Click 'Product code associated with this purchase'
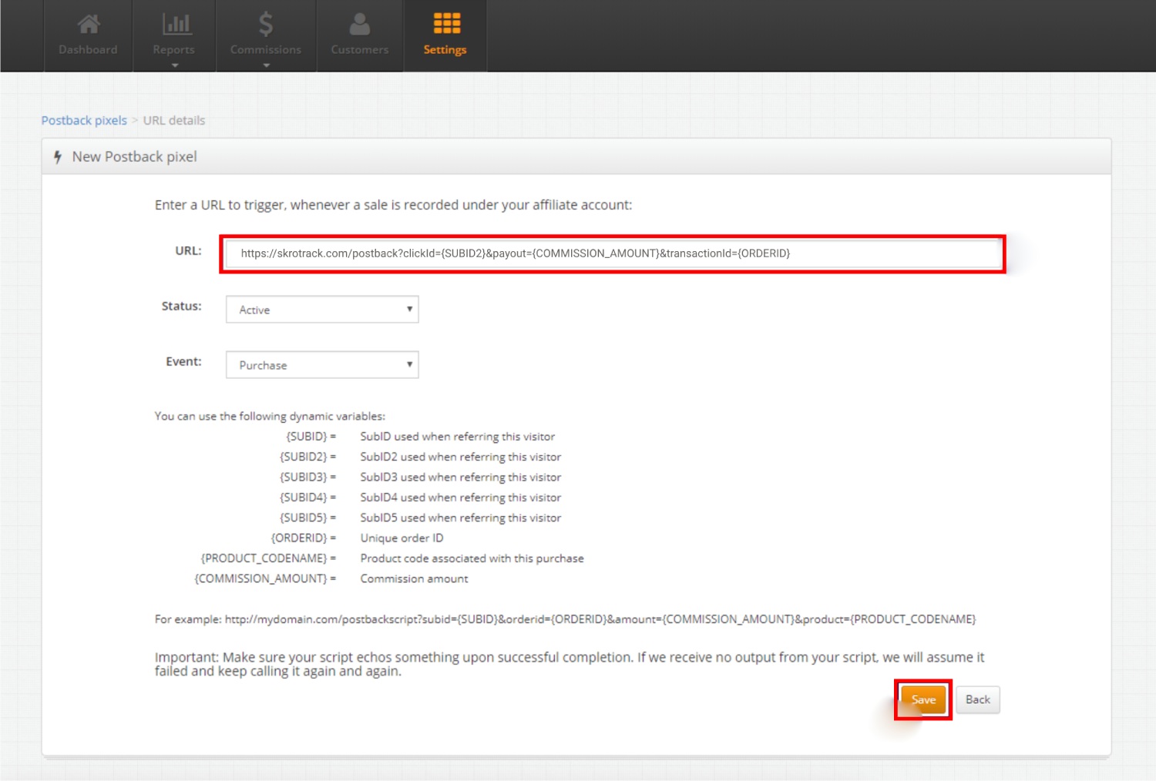The image size is (1156, 781). (472, 558)
